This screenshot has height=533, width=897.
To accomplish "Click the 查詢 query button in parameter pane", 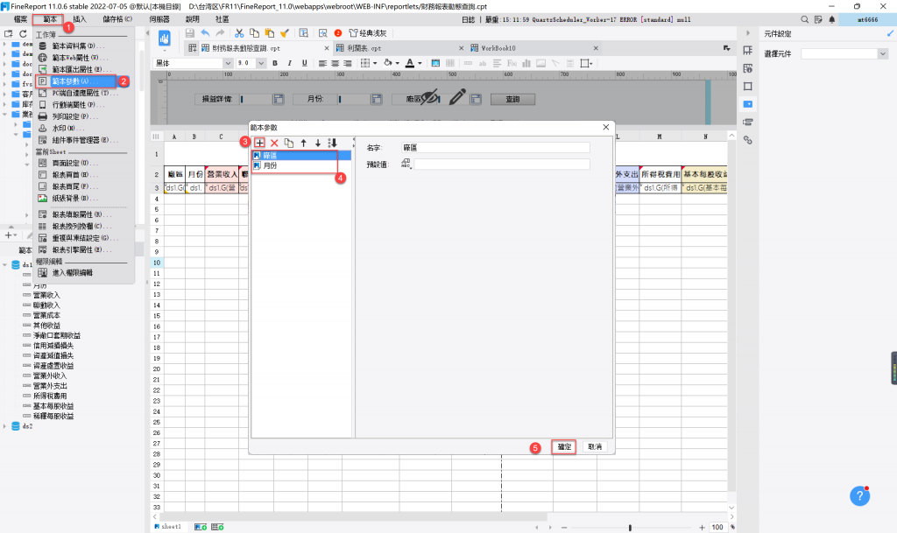I will [512, 99].
